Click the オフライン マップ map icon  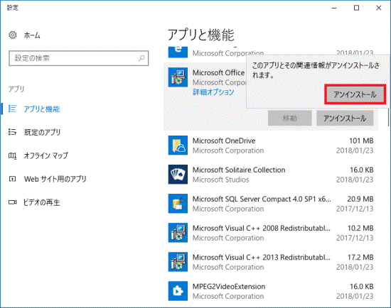click(12, 155)
